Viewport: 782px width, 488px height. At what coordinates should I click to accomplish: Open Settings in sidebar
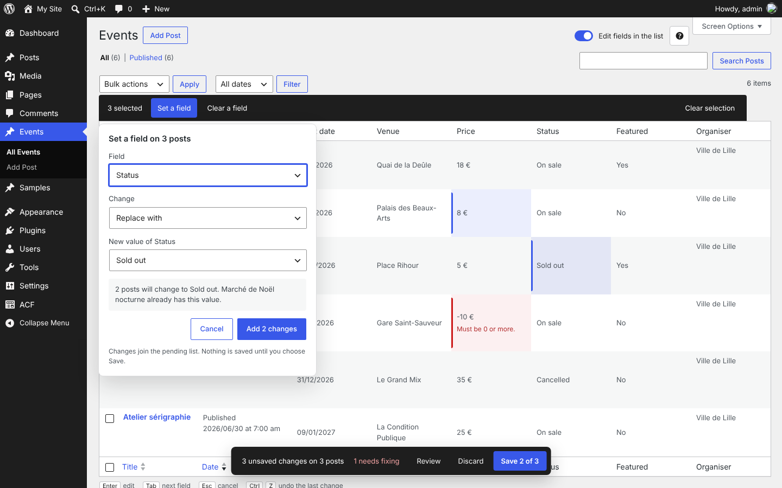point(43,286)
